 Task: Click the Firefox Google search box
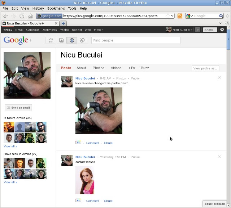click(206, 16)
